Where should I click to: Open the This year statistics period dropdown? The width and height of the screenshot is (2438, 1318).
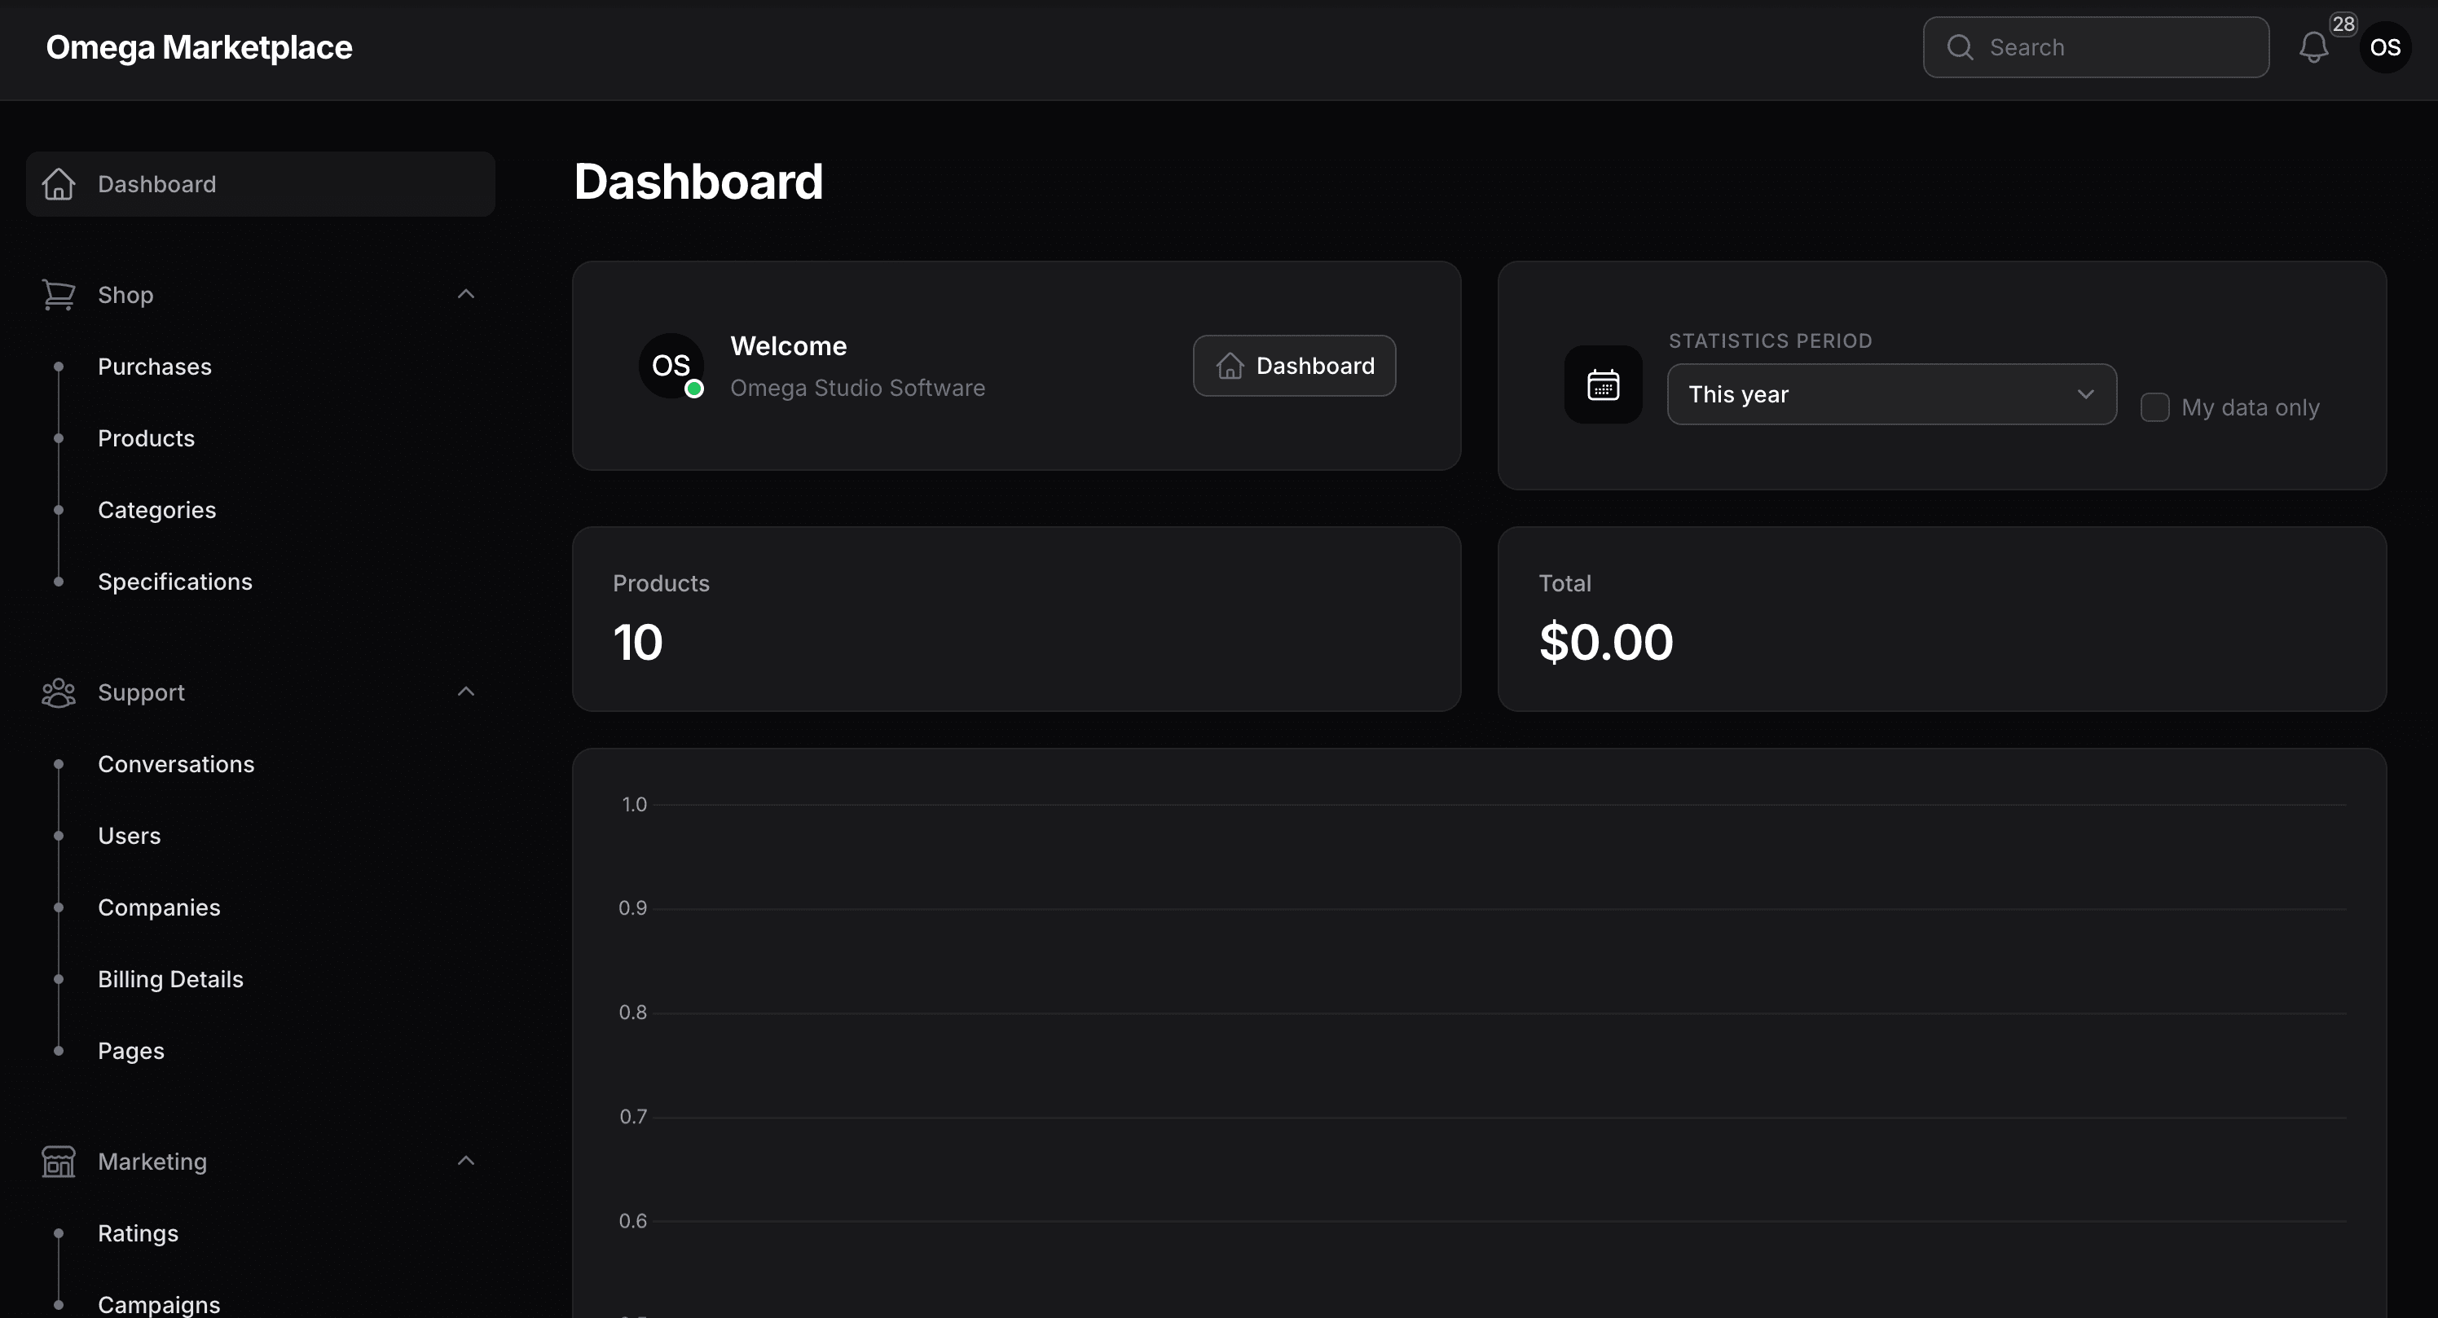coord(1891,393)
